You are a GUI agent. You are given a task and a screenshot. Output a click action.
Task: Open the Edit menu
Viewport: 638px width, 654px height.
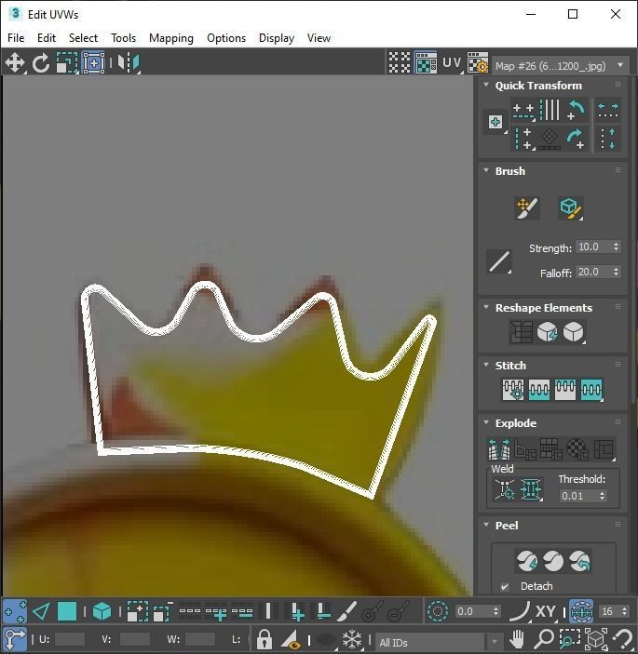pos(47,38)
